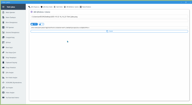
Task: Select JSON/XML Biçimlendirme in the sidebar
Action: (13, 82)
